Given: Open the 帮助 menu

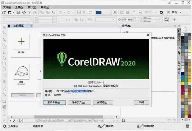Looking at the screenshot, I should [x=45, y=7].
